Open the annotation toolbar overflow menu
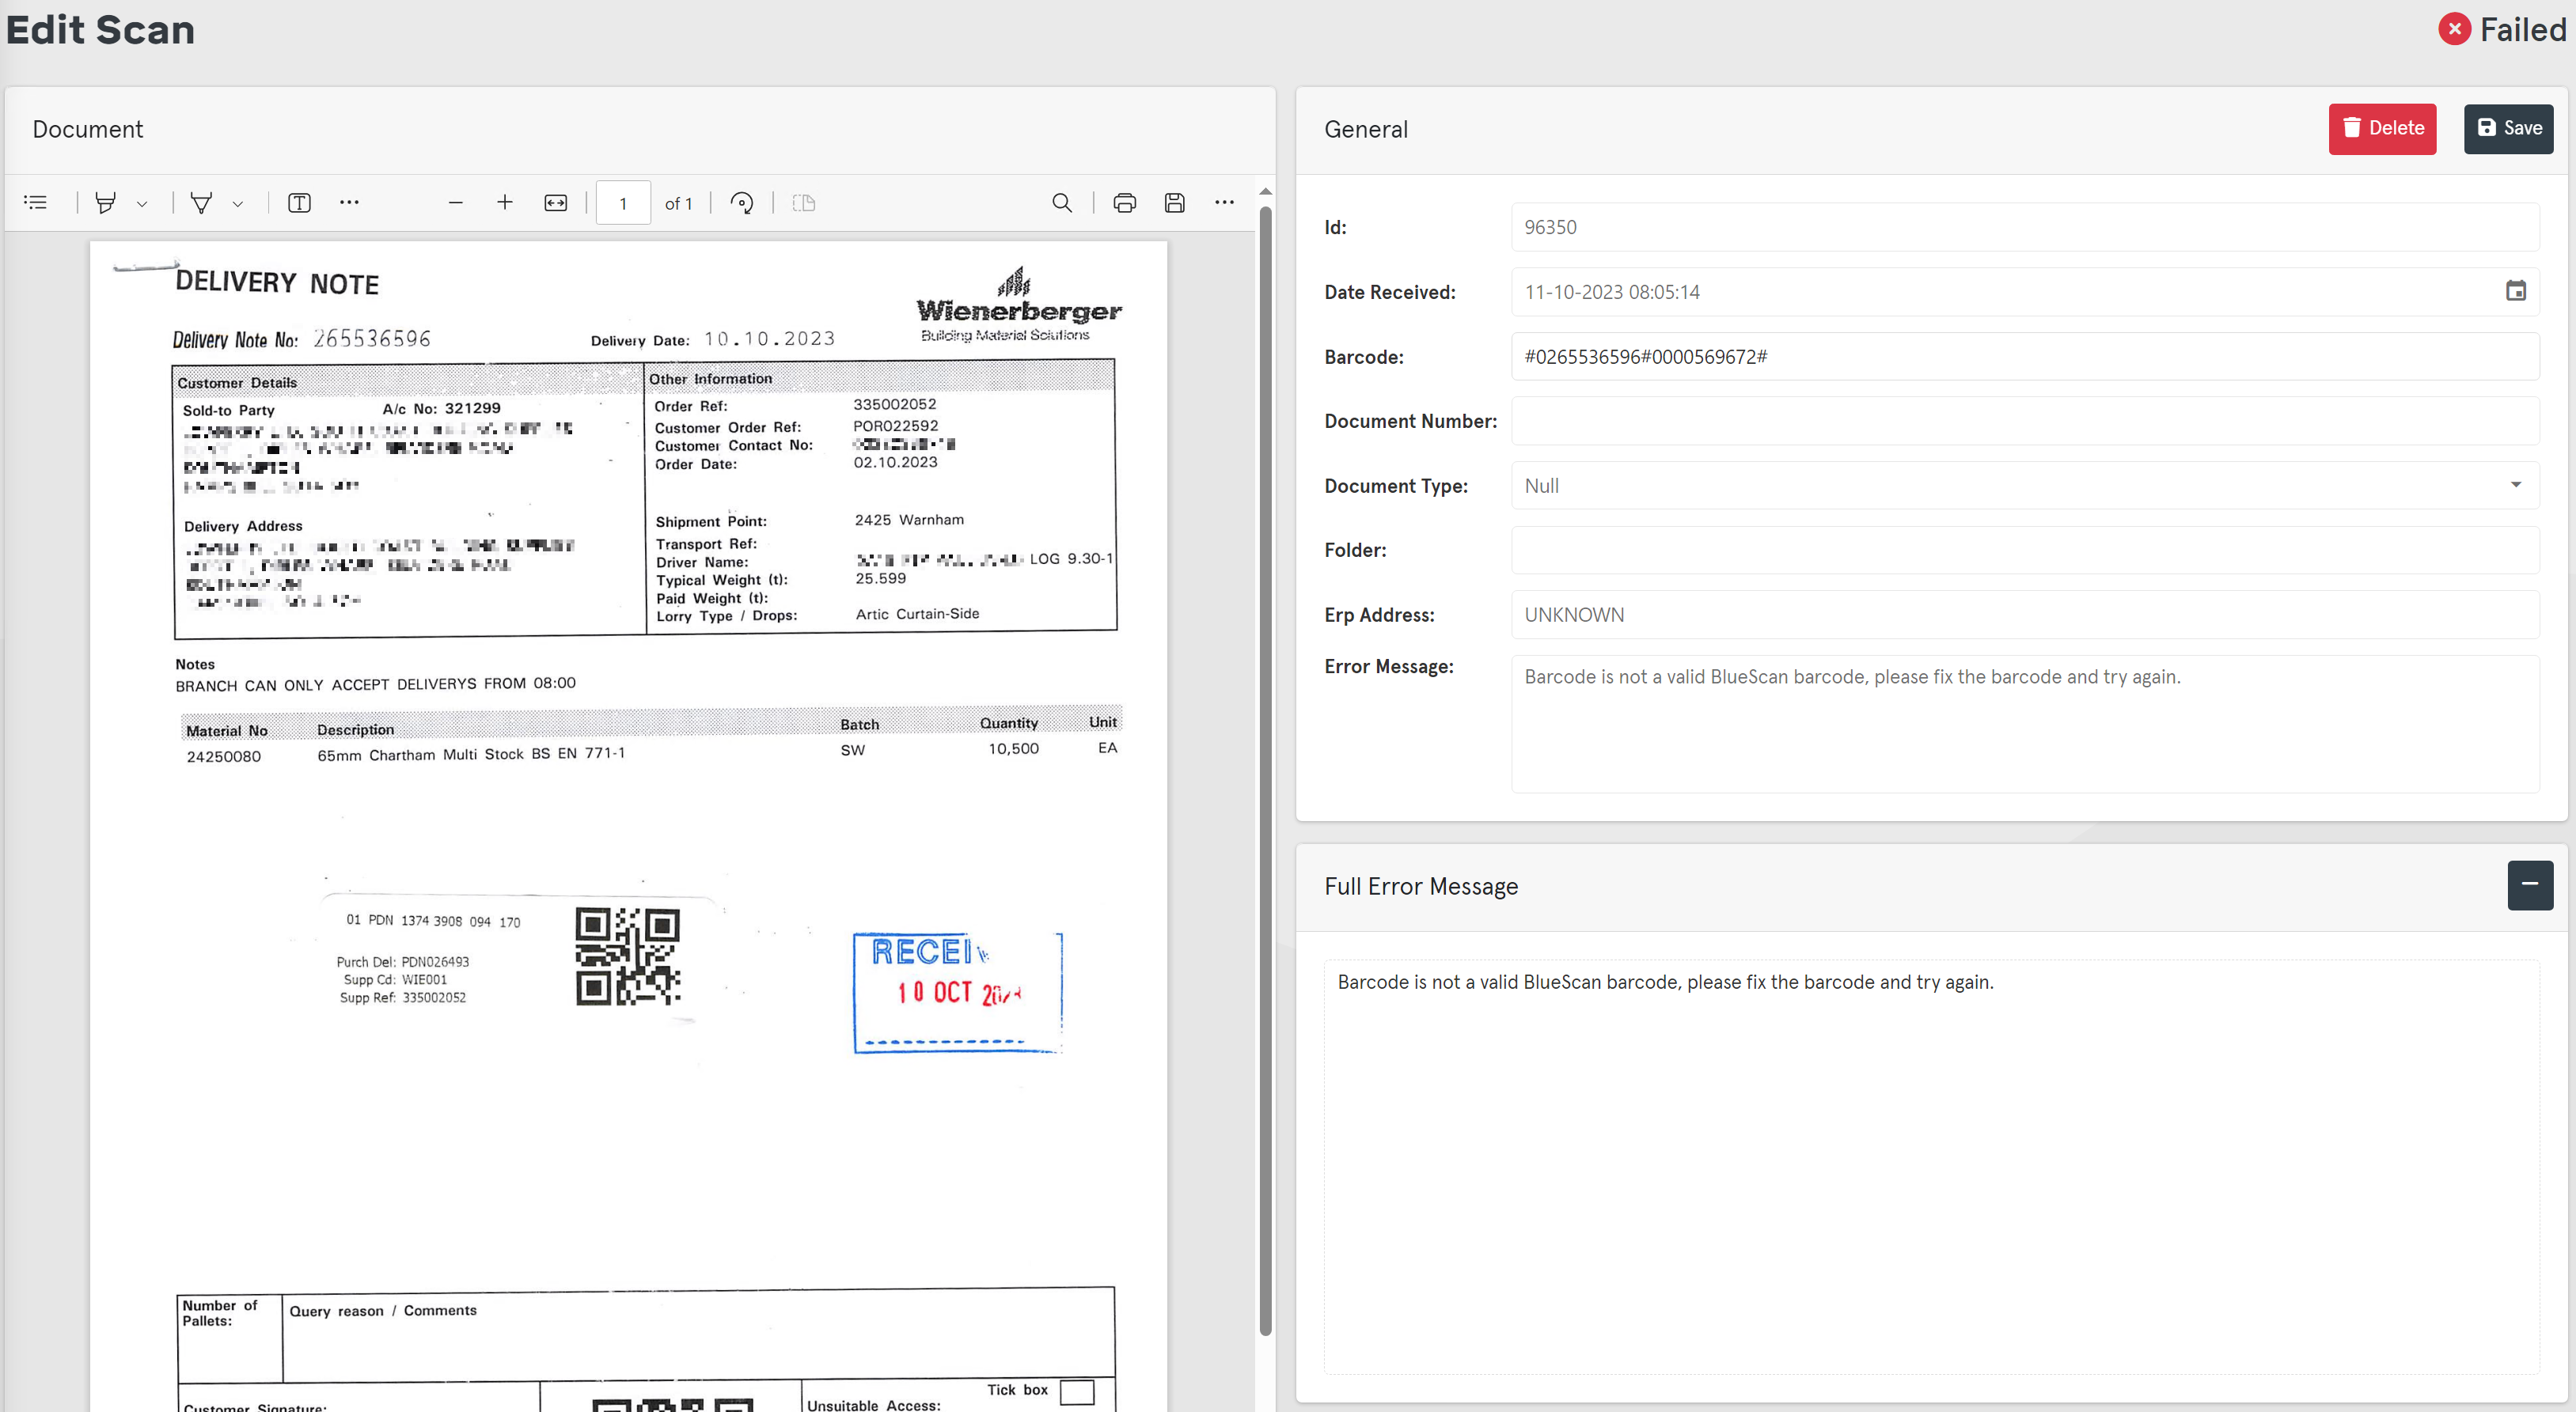The height and width of the screenshot is (1412, 2576). point(349,202)
